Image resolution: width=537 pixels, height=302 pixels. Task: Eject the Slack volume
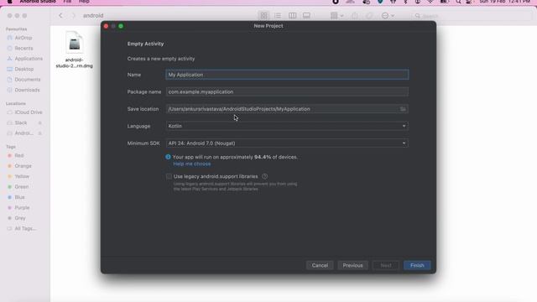(39, 122)
